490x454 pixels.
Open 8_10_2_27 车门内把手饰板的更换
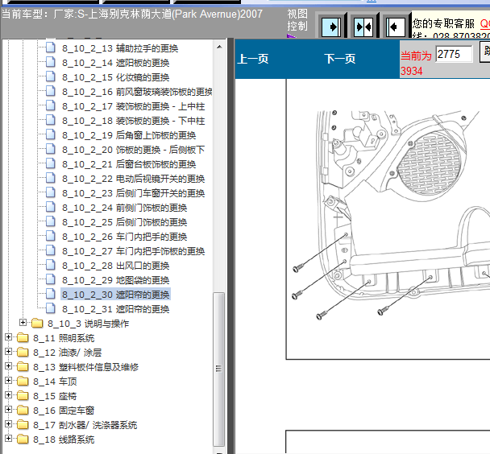coord(134,251)
